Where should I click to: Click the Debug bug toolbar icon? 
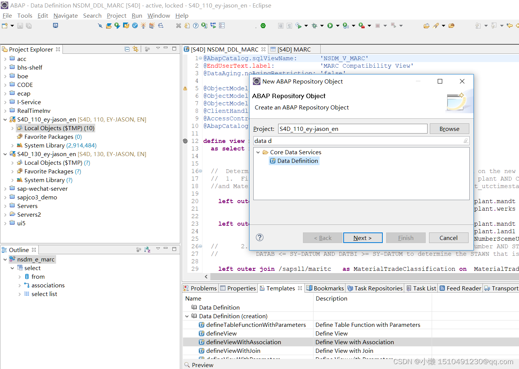(314, 26)
